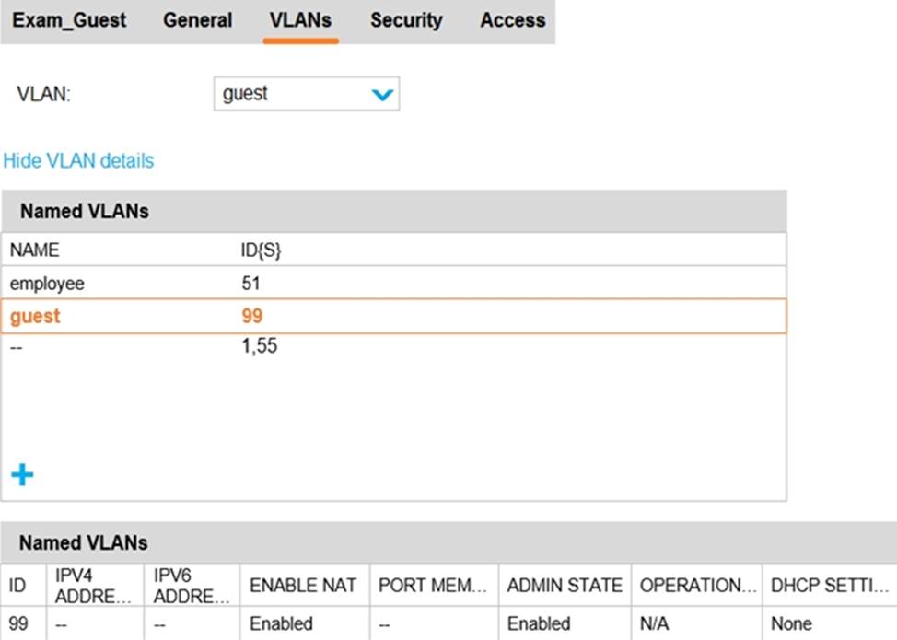Select VLAN ID 99 row in details table
Screen dimensions: 897x640
(17, 623)
